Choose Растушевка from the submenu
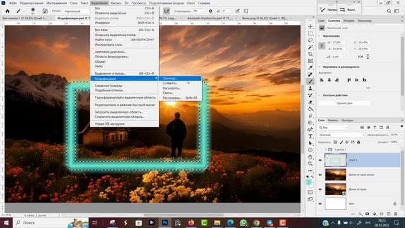The height and width of the screenshot is (228, 405). point(180,98)
